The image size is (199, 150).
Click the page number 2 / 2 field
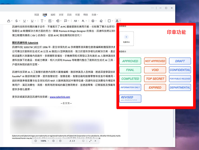point(72,141)
